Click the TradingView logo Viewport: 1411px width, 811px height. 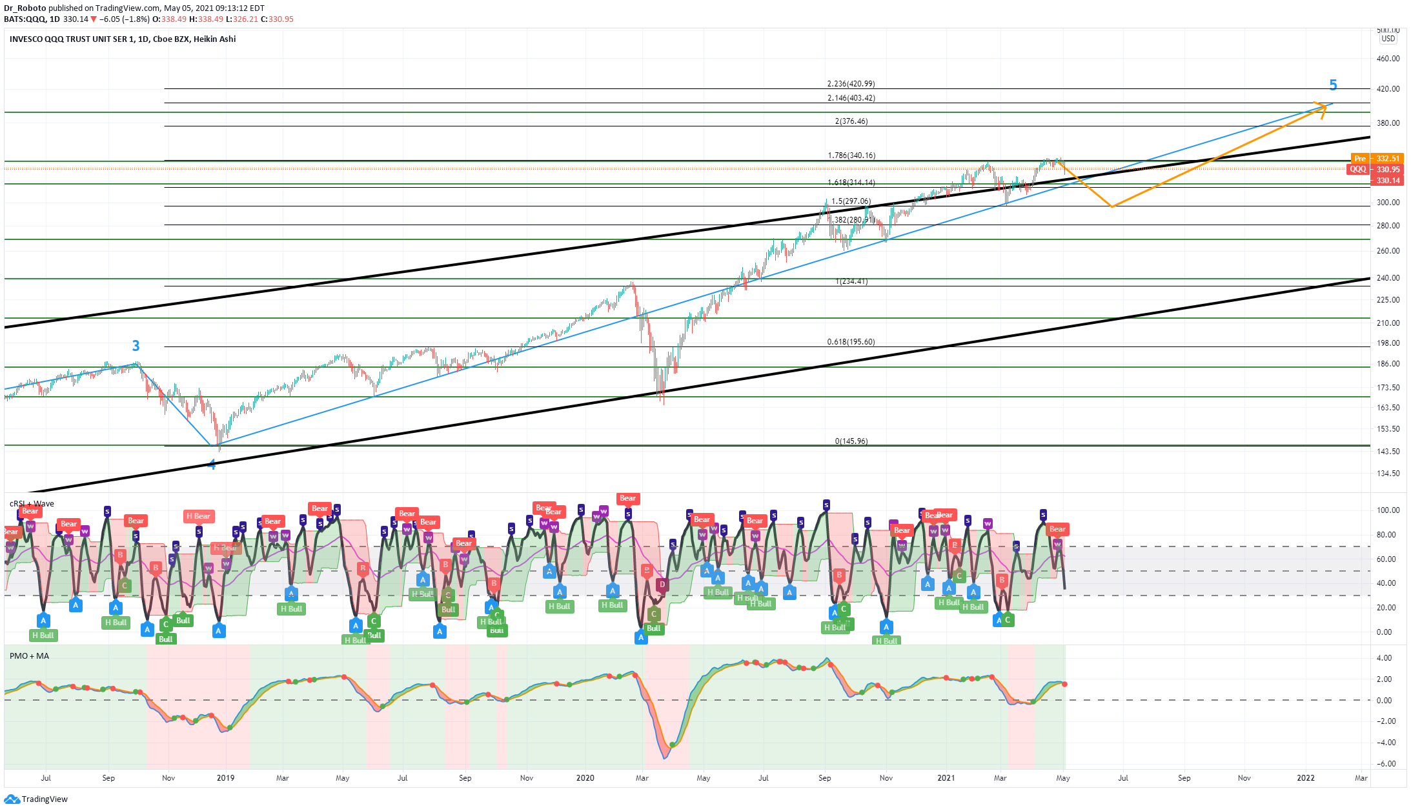pyautogui.click(x=36, y=799)
